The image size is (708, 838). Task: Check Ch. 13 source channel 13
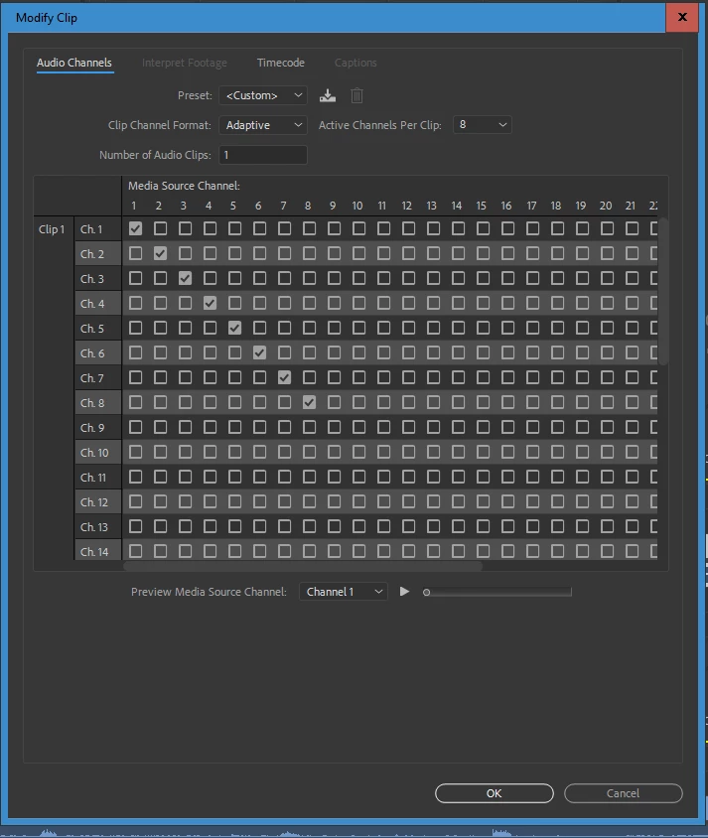(433, 526)
